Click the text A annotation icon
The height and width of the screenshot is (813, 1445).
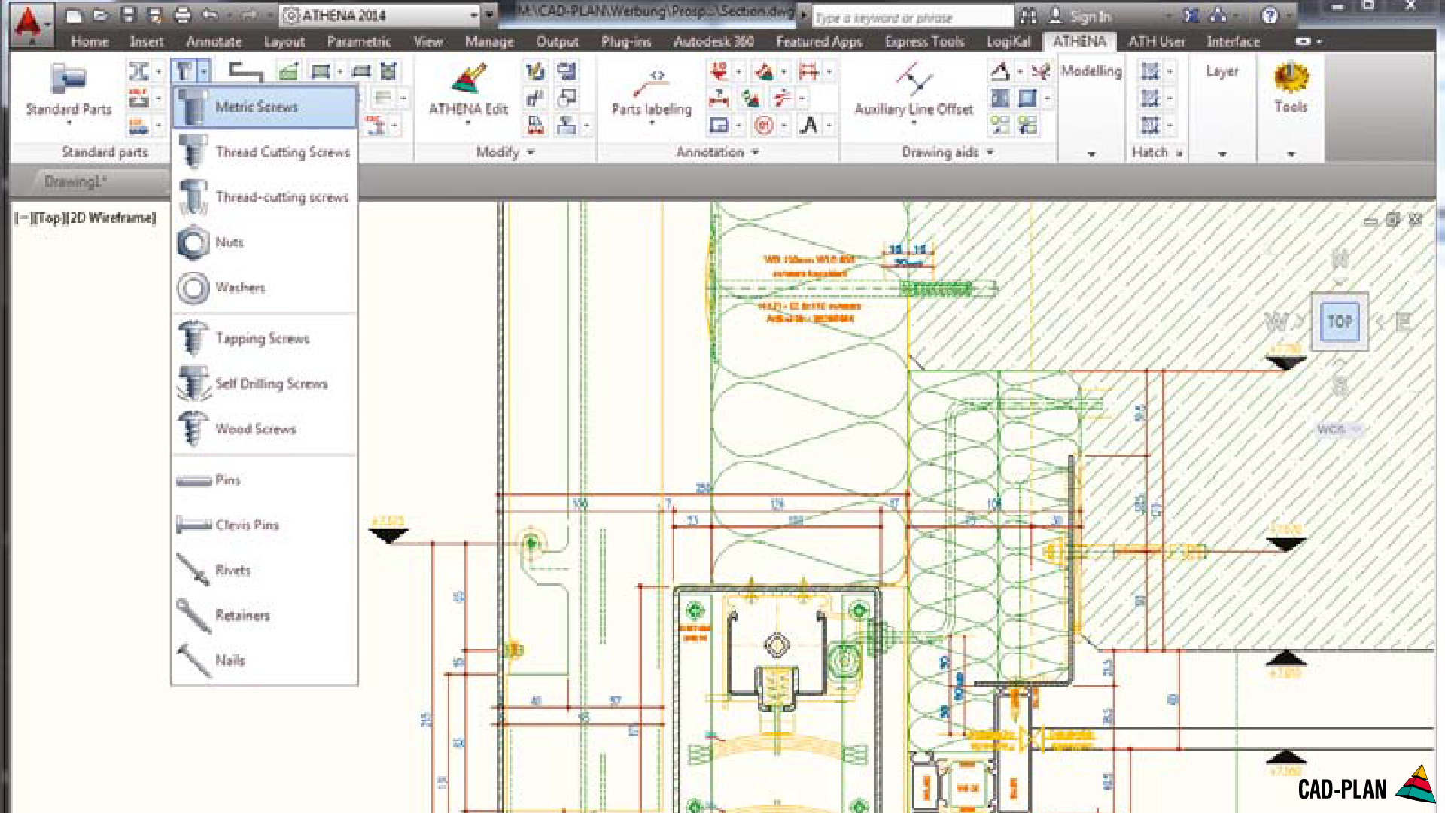(x=809, y=125)
